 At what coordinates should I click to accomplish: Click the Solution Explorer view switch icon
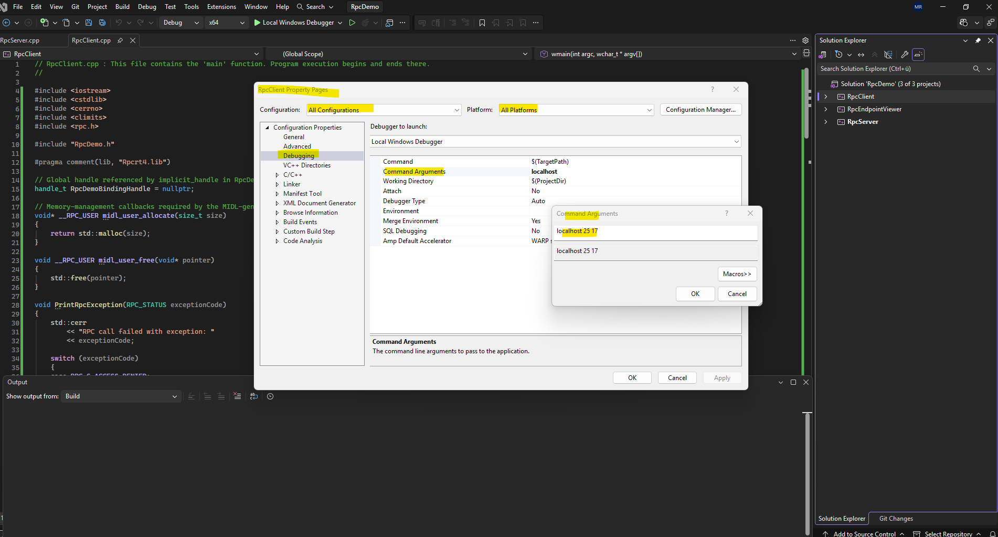(x=823, y=55)
